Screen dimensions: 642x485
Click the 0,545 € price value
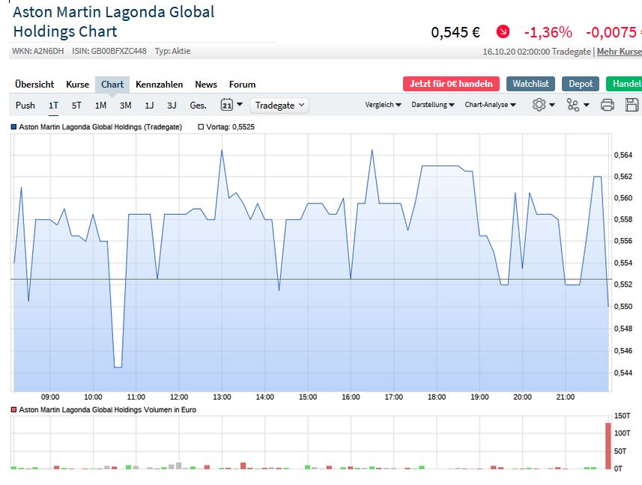(455, 32)
